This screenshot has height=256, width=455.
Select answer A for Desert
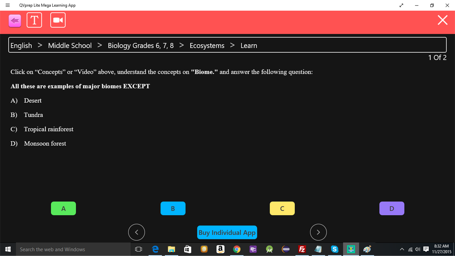pos(63,208)
